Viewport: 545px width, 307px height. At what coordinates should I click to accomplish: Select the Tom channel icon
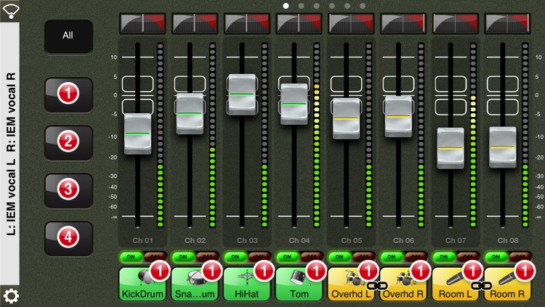299,284
